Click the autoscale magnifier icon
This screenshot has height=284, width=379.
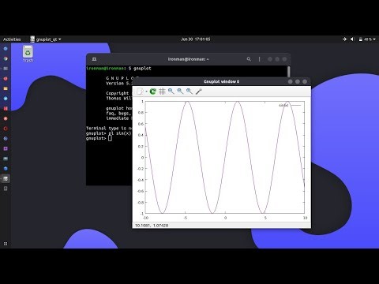coord(189,92)
